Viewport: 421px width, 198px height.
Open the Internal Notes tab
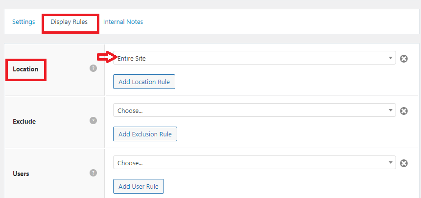click(x=123, y=22)
